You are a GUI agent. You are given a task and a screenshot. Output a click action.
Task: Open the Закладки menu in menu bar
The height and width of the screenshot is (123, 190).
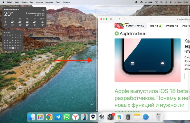[x=50, y=2]
